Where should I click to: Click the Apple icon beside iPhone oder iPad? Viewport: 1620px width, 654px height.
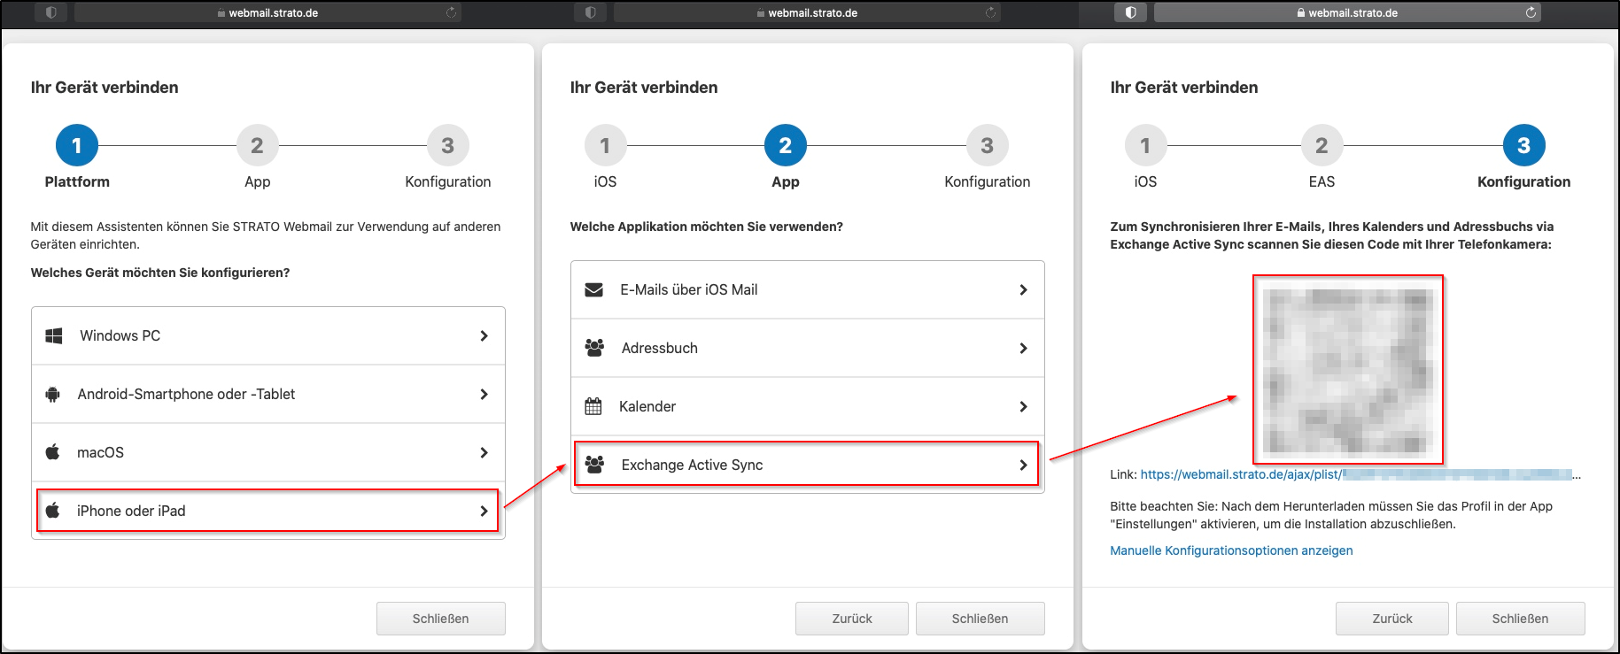point(53,511)
